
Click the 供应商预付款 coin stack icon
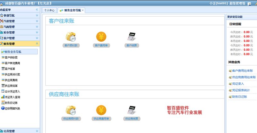point(71,110)
